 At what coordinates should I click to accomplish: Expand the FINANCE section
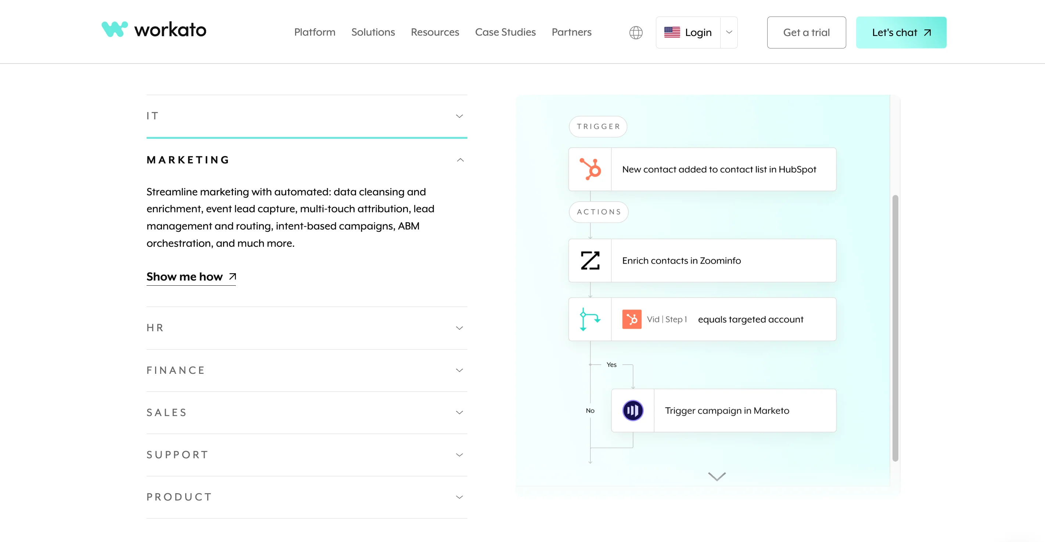tap(459, 370)
